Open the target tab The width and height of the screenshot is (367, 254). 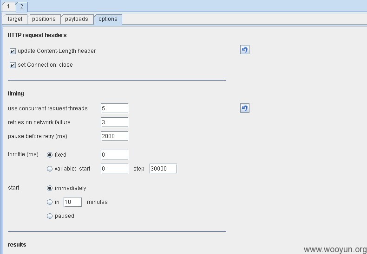(15, 19)
